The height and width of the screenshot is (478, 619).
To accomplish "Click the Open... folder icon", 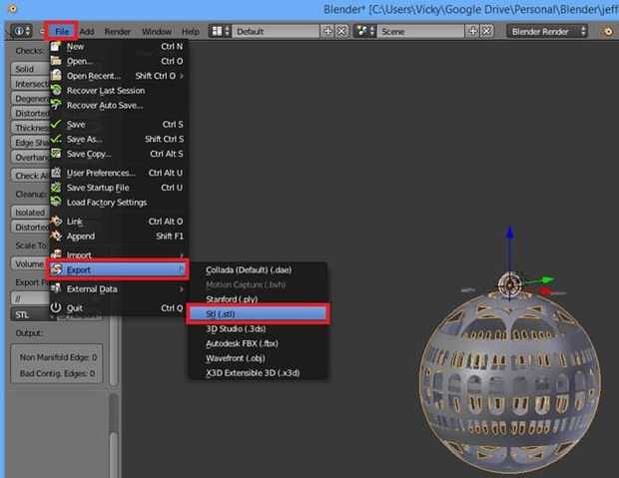I will coord(56,61).
